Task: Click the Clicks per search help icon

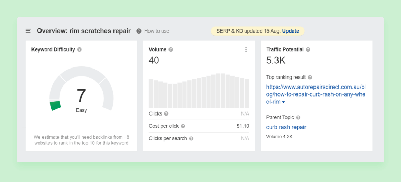Action: [191, 138]
